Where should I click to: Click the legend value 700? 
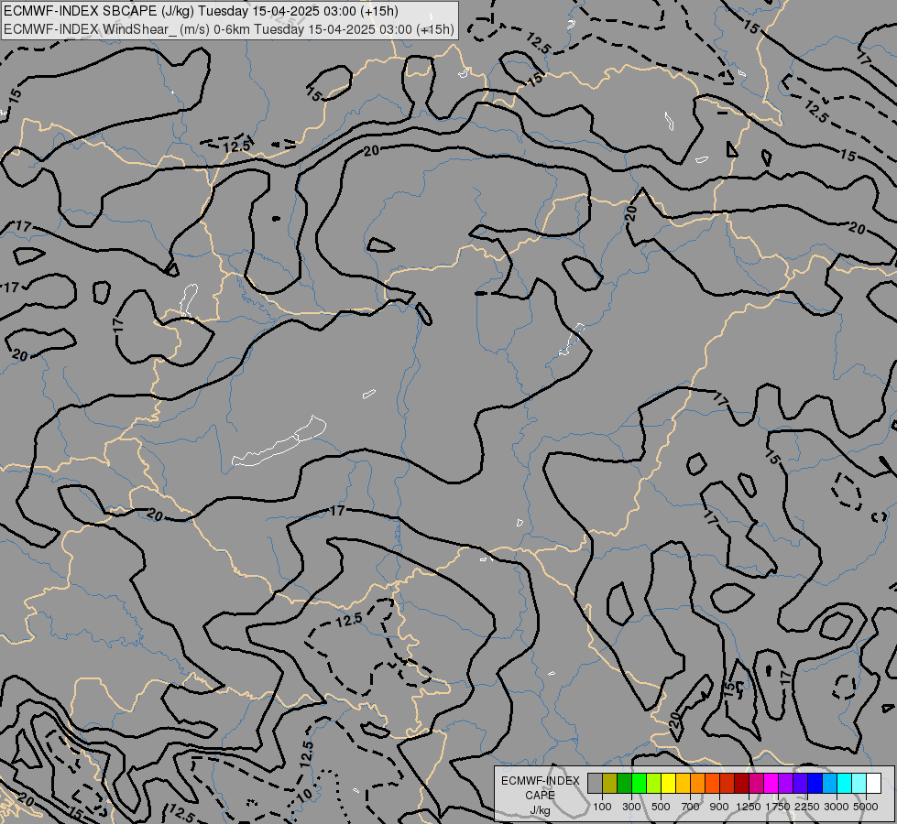(691, 807)
